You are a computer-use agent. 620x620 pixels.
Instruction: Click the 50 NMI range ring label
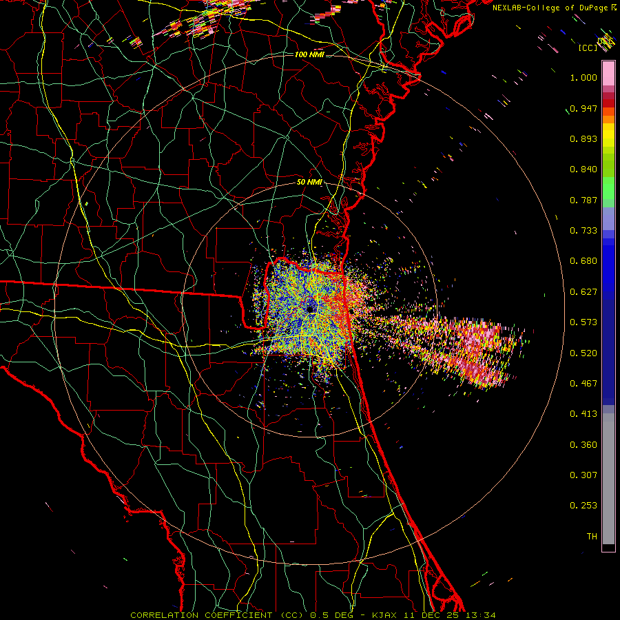point(309,183)
